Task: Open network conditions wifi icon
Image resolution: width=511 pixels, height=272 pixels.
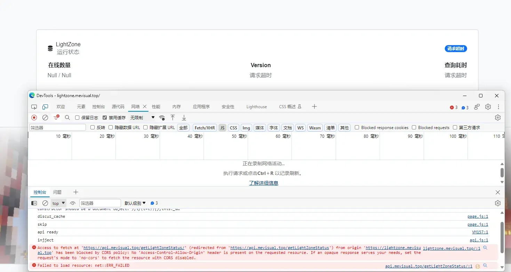Action: click(162, 118)
